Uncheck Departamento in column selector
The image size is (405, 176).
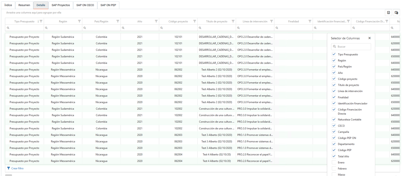[x=334, y=144]
